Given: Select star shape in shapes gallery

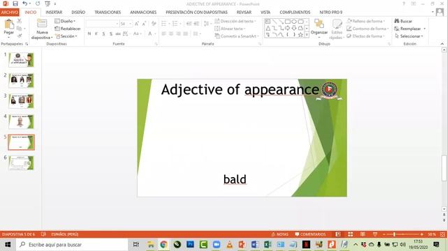Looking at the screenshot, I should tap(300, 35).
